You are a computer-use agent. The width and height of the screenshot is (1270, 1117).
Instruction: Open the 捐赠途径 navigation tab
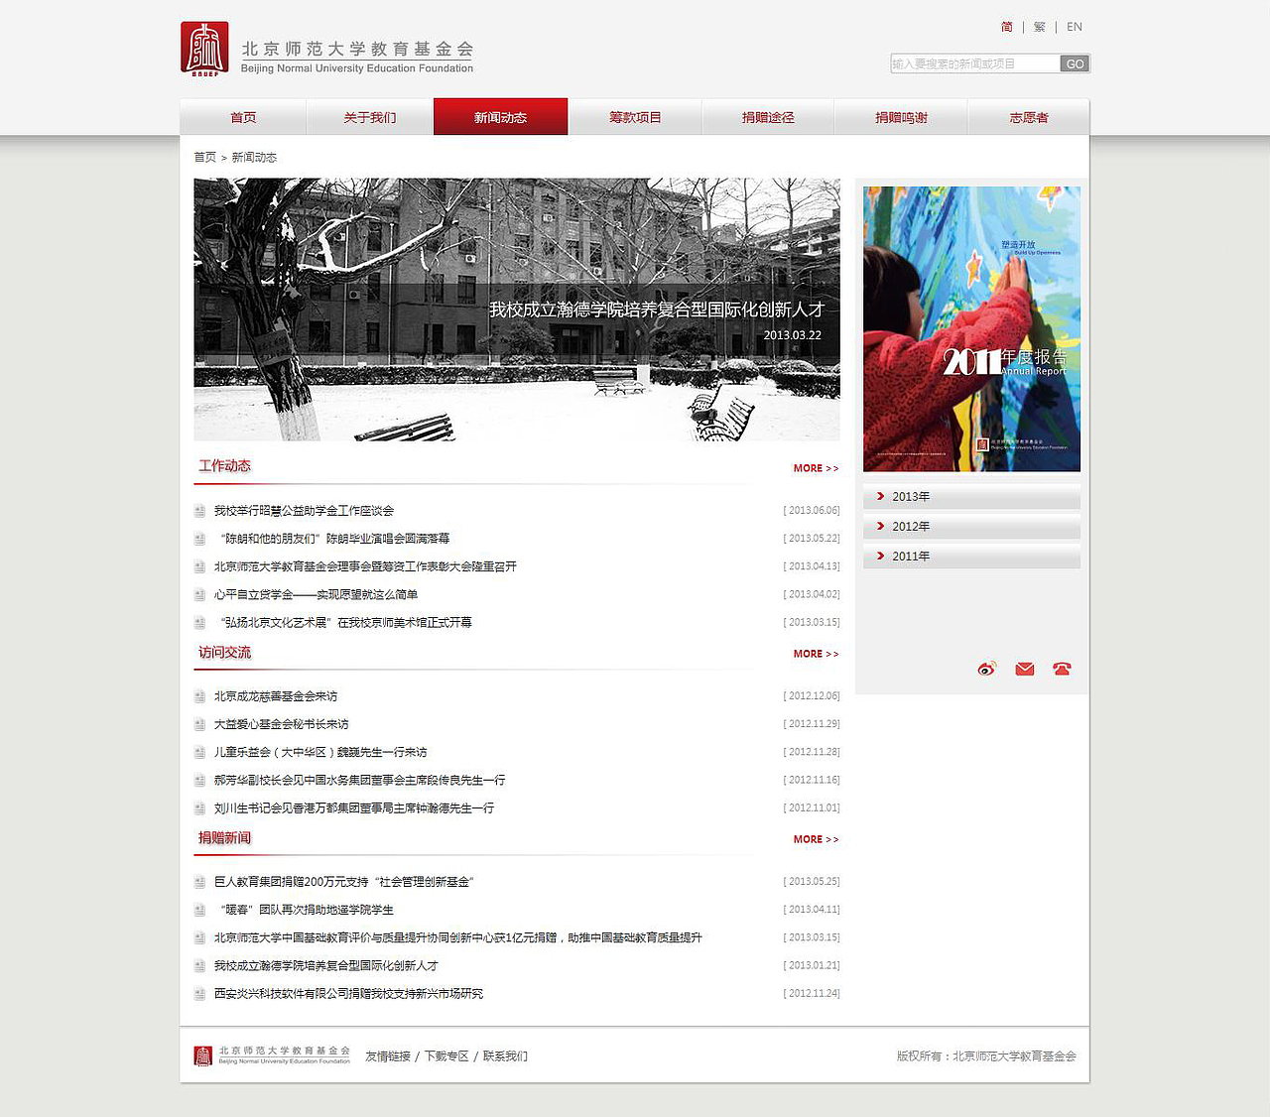[x=768, y=117]
